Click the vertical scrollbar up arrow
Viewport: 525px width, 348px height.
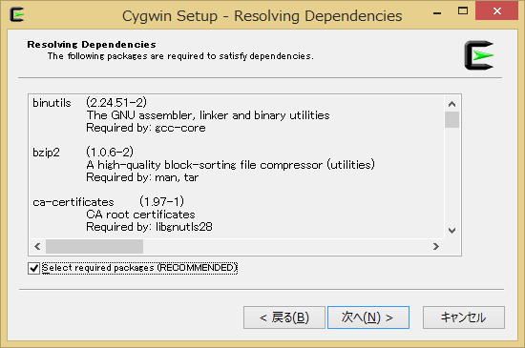tap(452, 104)
